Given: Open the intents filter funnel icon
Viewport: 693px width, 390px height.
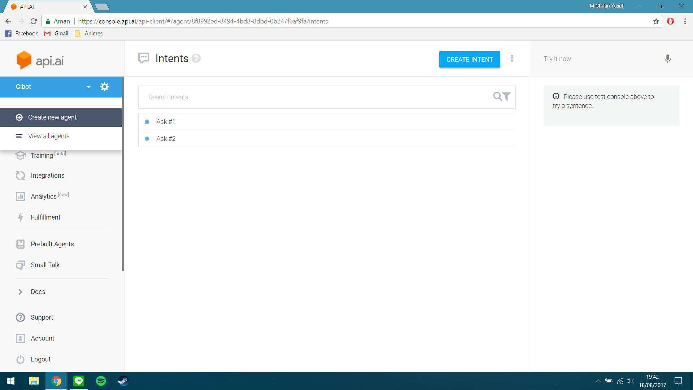Looking at the screenshot, I should pos(507,96).
